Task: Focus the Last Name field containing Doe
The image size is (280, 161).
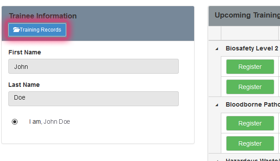Action: [x=93, y=99]
